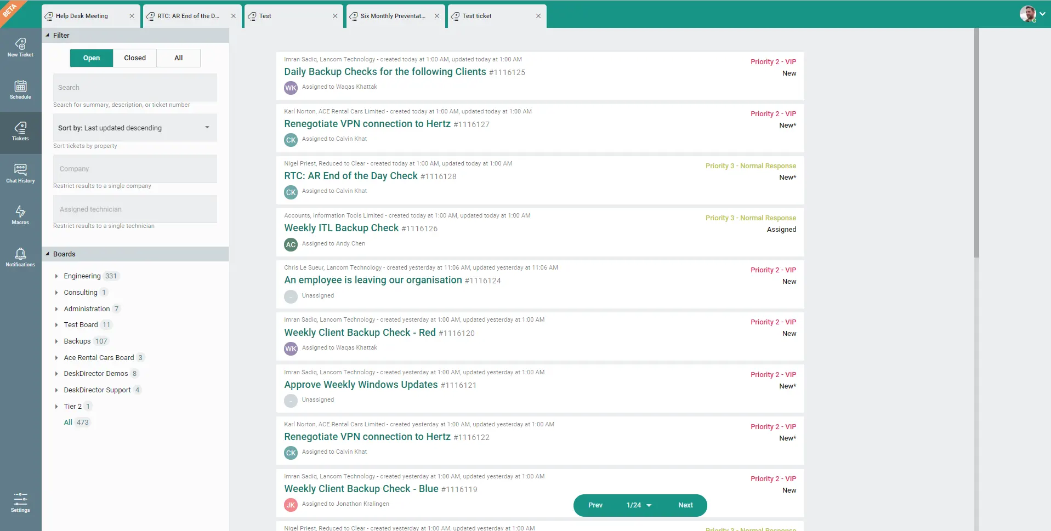Select All 473 boards entry
The image size is (1051, 531).
tap(76, 422)
